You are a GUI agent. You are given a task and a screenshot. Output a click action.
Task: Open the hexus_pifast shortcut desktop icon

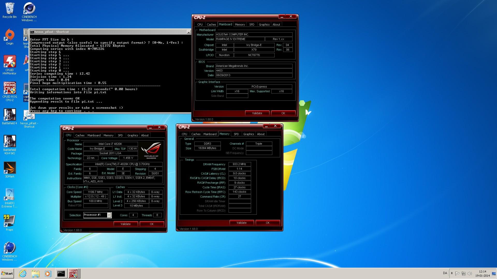pos(29,119)
